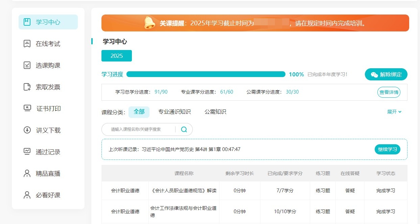Screen dimensions: 420x224
Task: Open 精品直播 from the sidebar
Action: tap(43, 173)
